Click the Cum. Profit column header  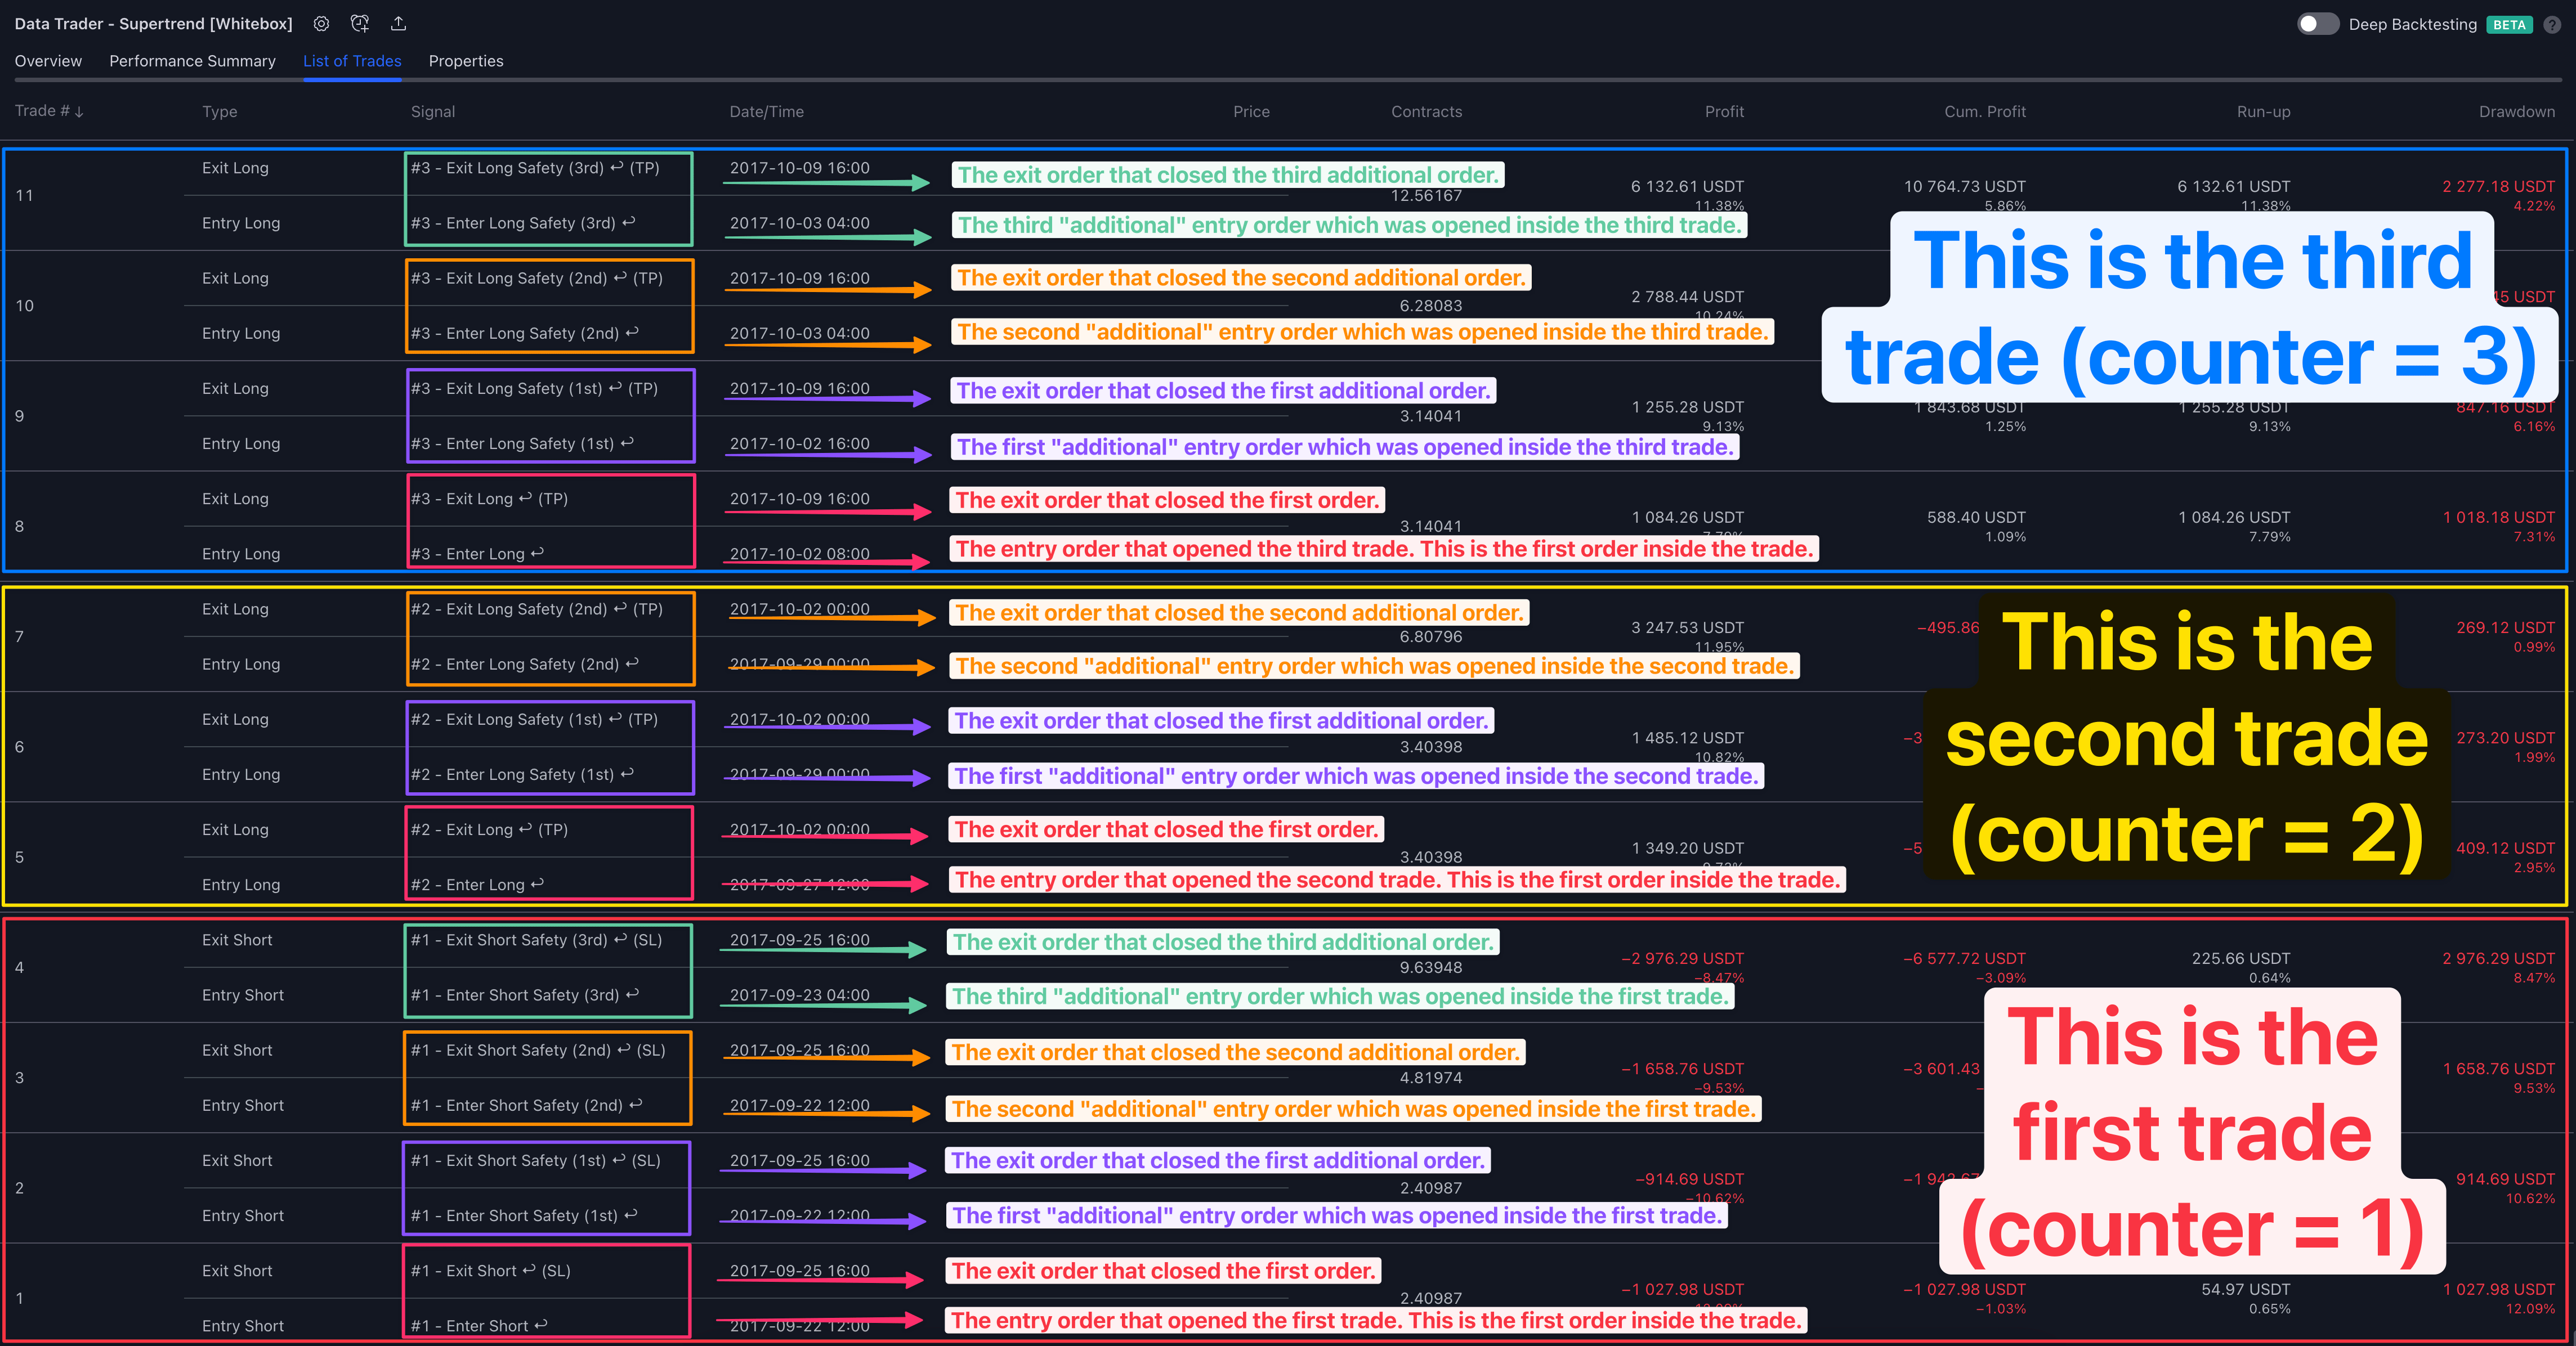tap(1985, 111)
